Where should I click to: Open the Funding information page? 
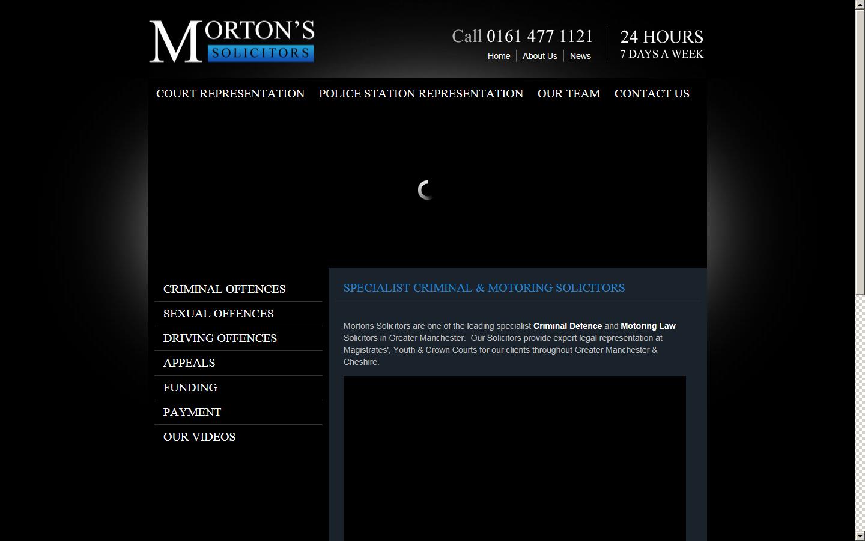(x=190, y=387)
